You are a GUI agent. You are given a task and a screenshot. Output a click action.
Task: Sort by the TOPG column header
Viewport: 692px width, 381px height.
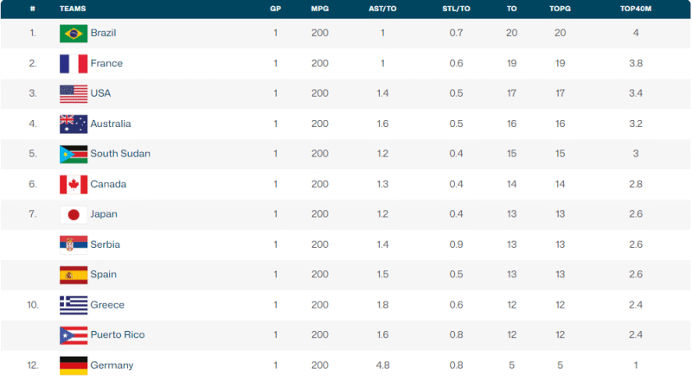point(560,9)
